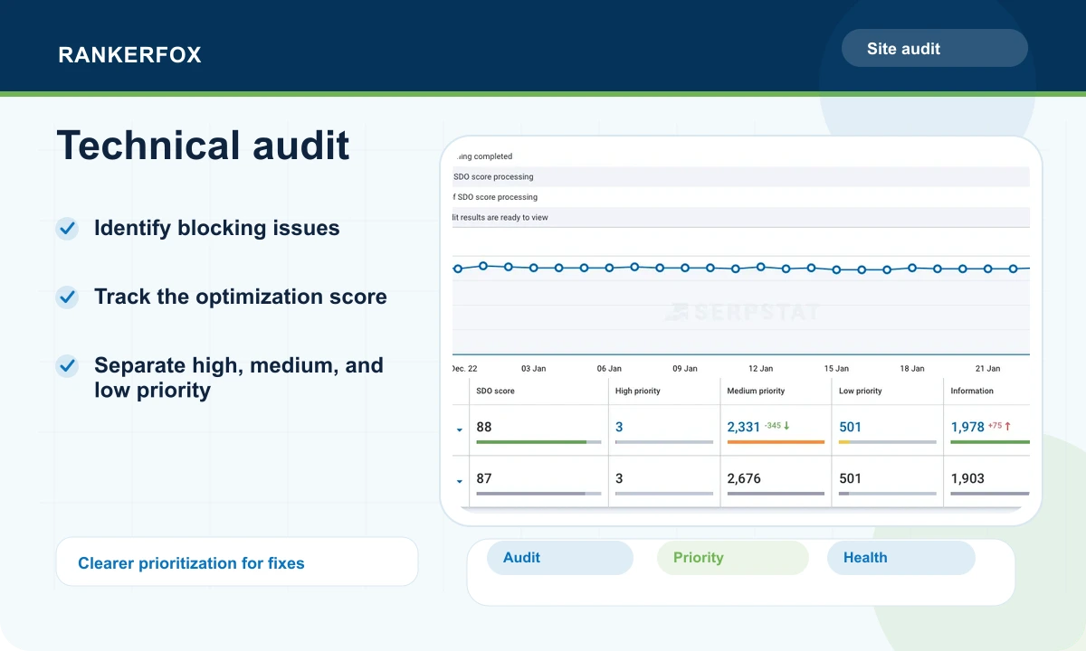
Task: Select the Priority tag
Action: [x=732, y=558]
